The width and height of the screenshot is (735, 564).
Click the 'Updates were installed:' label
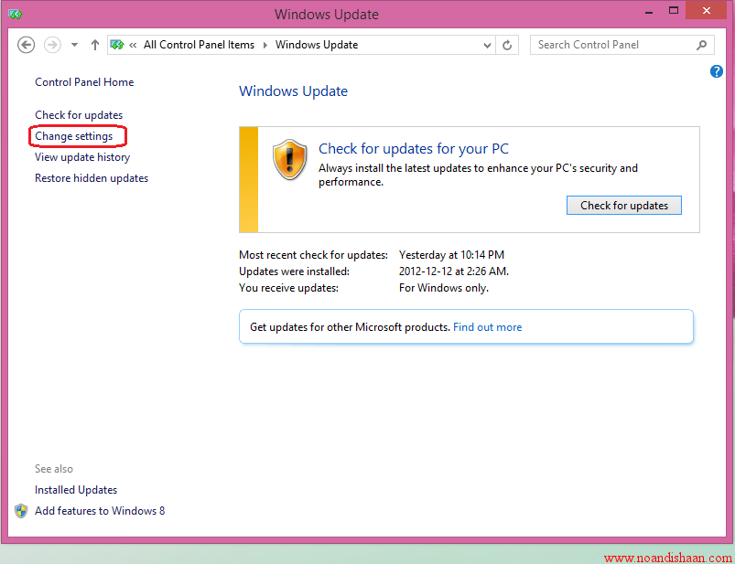[295, 271]
